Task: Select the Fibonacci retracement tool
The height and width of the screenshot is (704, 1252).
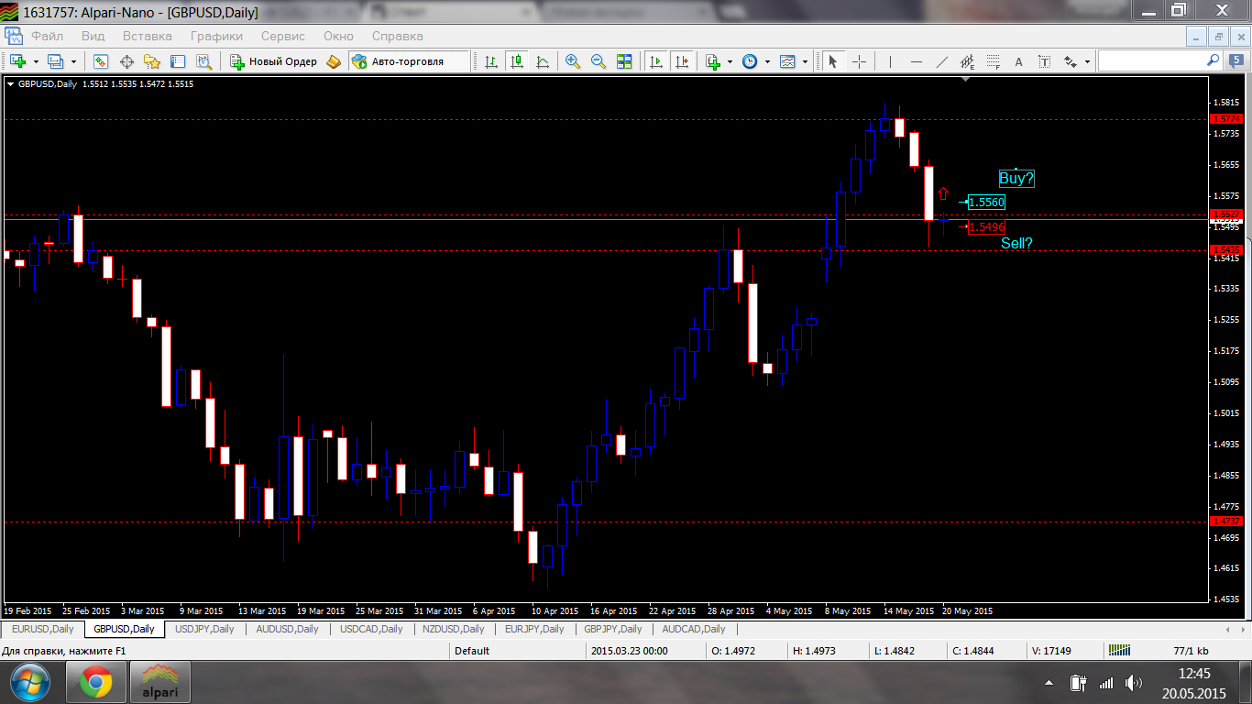Action: point(993,61)
